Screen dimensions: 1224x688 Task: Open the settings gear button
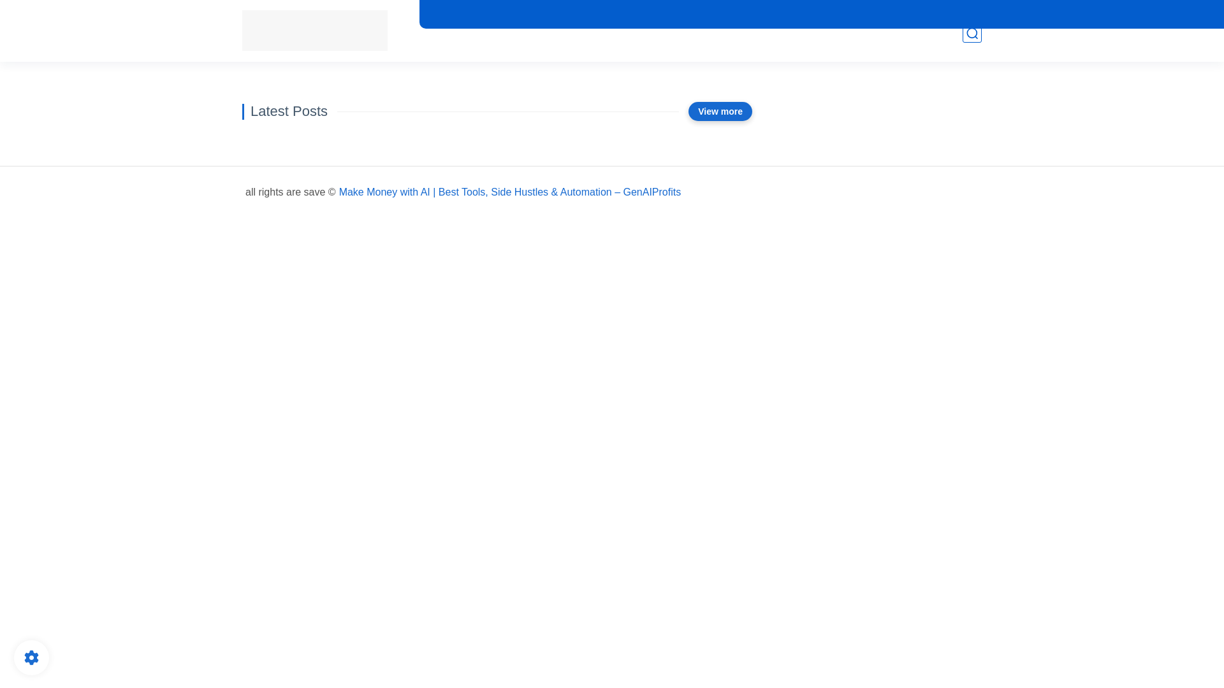coord(31,657)
